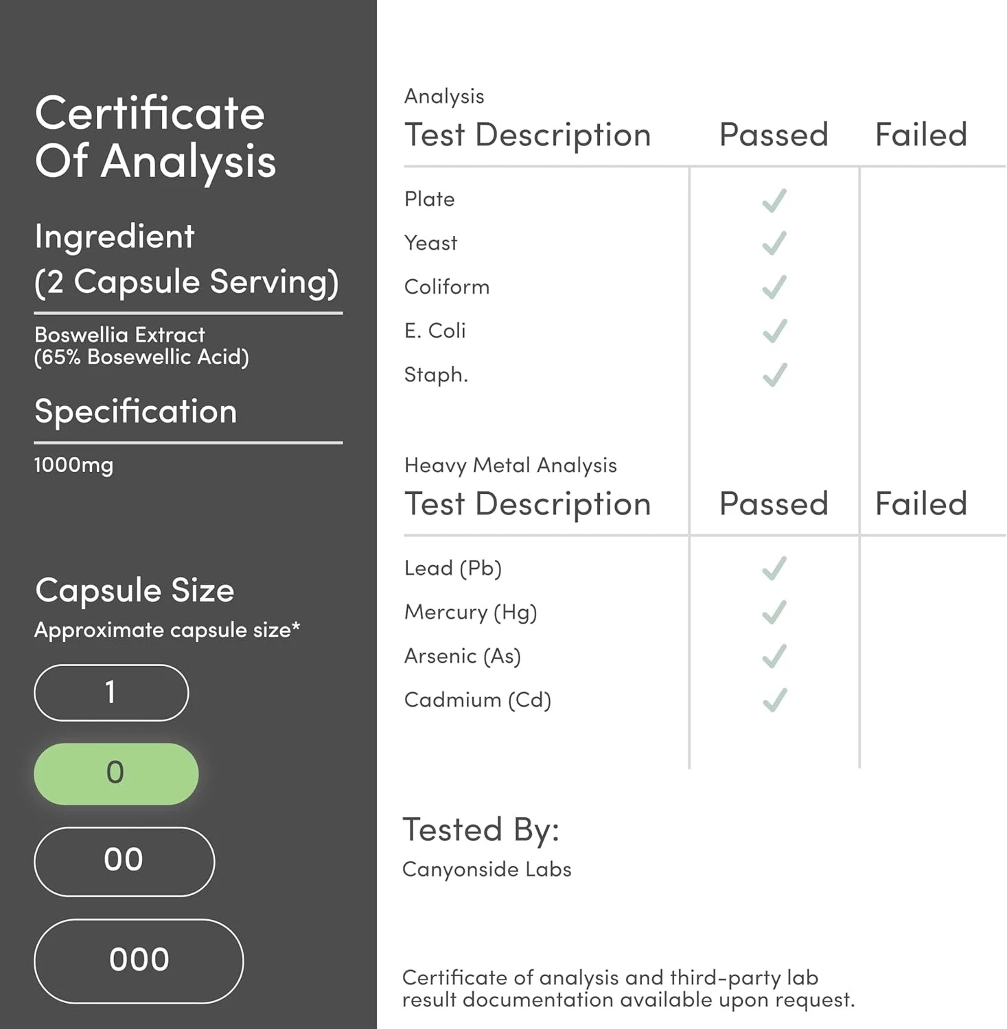The height and width of the screenshot is (1029, 1007).
Task: Click the Canyonside Labs text
Action: point(487,870)
